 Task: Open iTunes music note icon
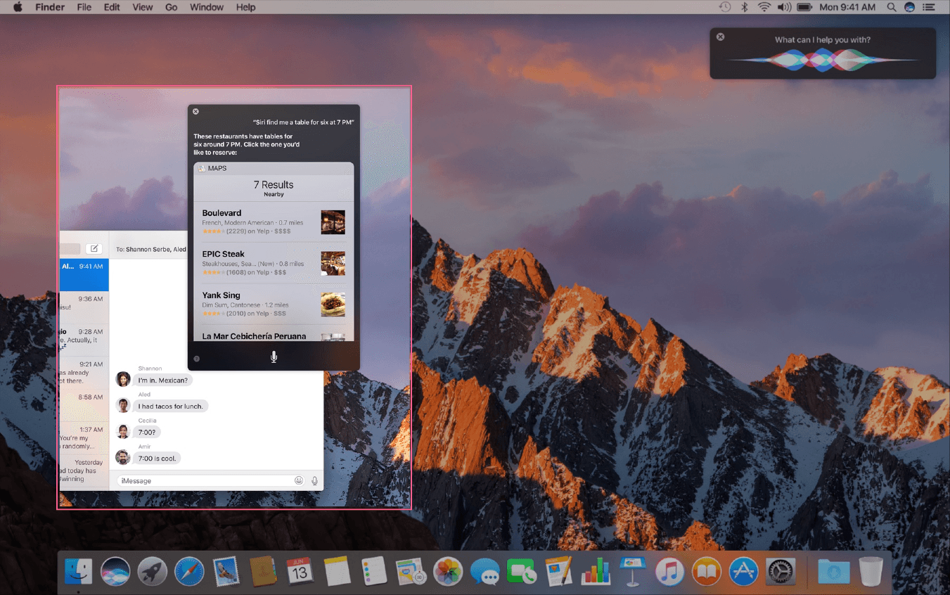click(x=669, y=571)
